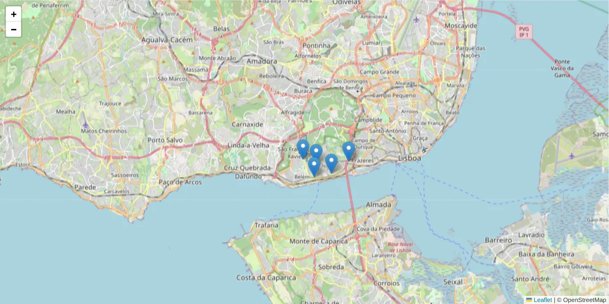
Task: Click the airfield plane icon above Matos Cheirinhos
Action: pyautogui.click(x=85, y=125)
